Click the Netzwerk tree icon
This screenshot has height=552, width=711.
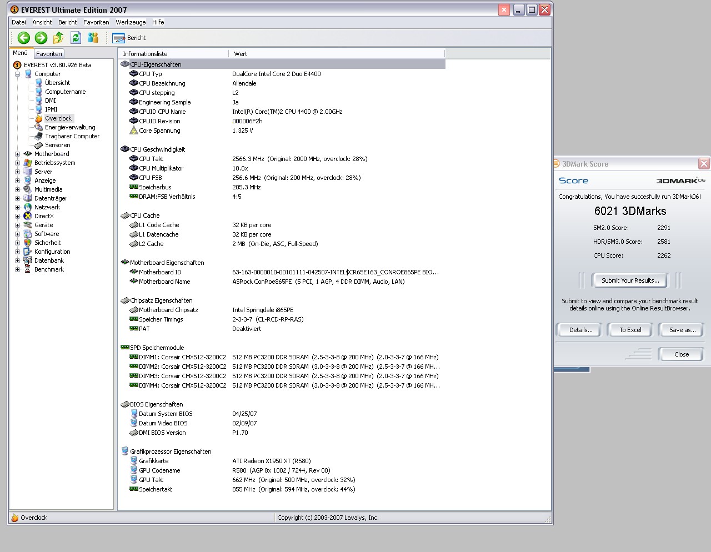click(x=28, y=207)
